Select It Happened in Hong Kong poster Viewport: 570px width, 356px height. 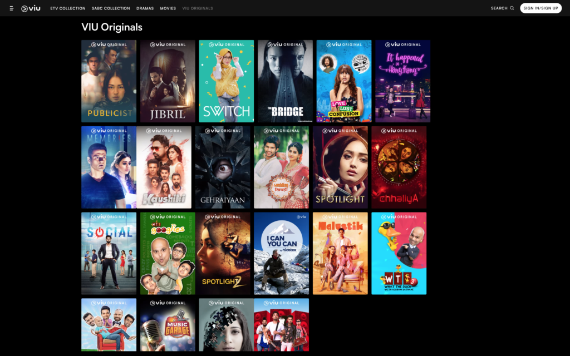402,81
